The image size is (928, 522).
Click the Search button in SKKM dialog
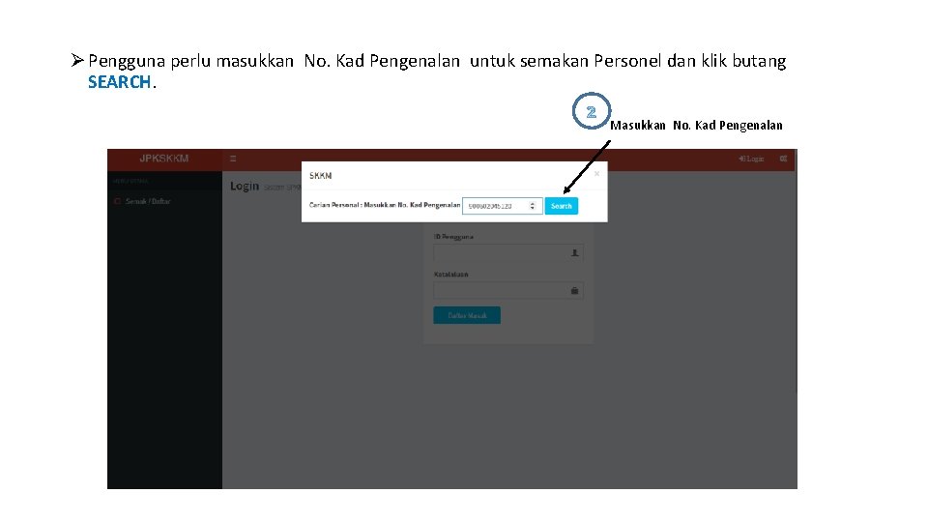tap(561, 206)
